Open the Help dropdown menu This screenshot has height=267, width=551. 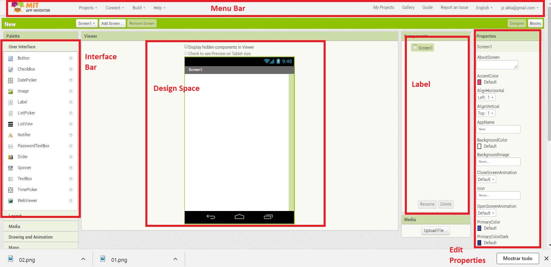pos(160,8)
